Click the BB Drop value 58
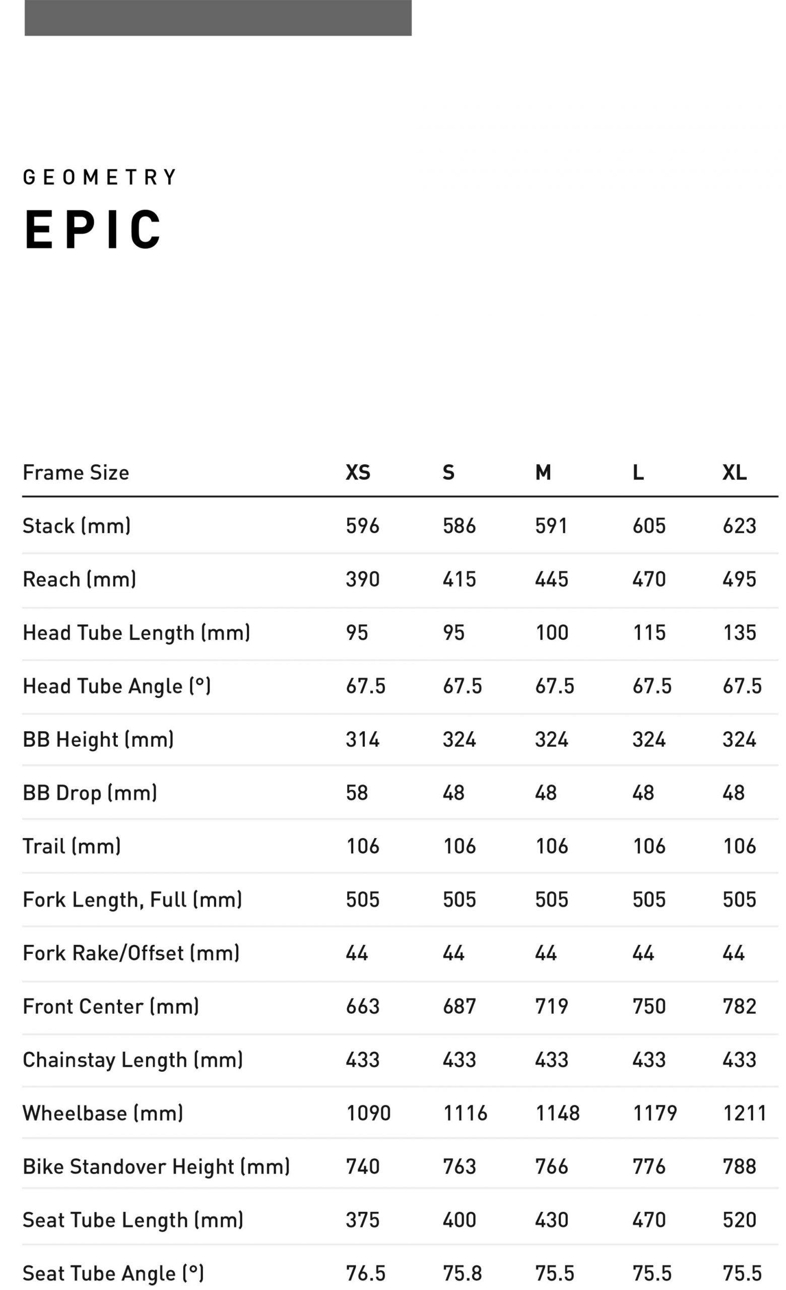 357,793
